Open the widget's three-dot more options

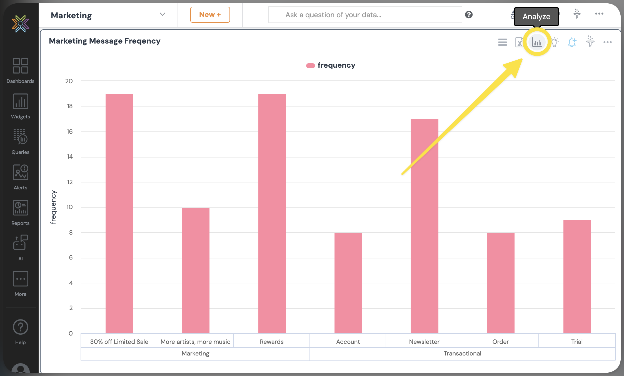coord(607,42)
